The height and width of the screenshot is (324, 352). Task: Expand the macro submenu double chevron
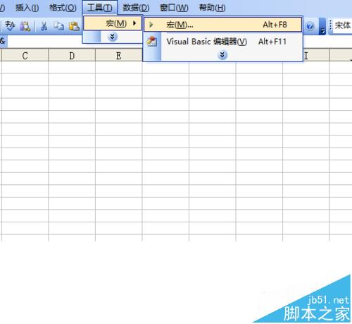(222, 55)
